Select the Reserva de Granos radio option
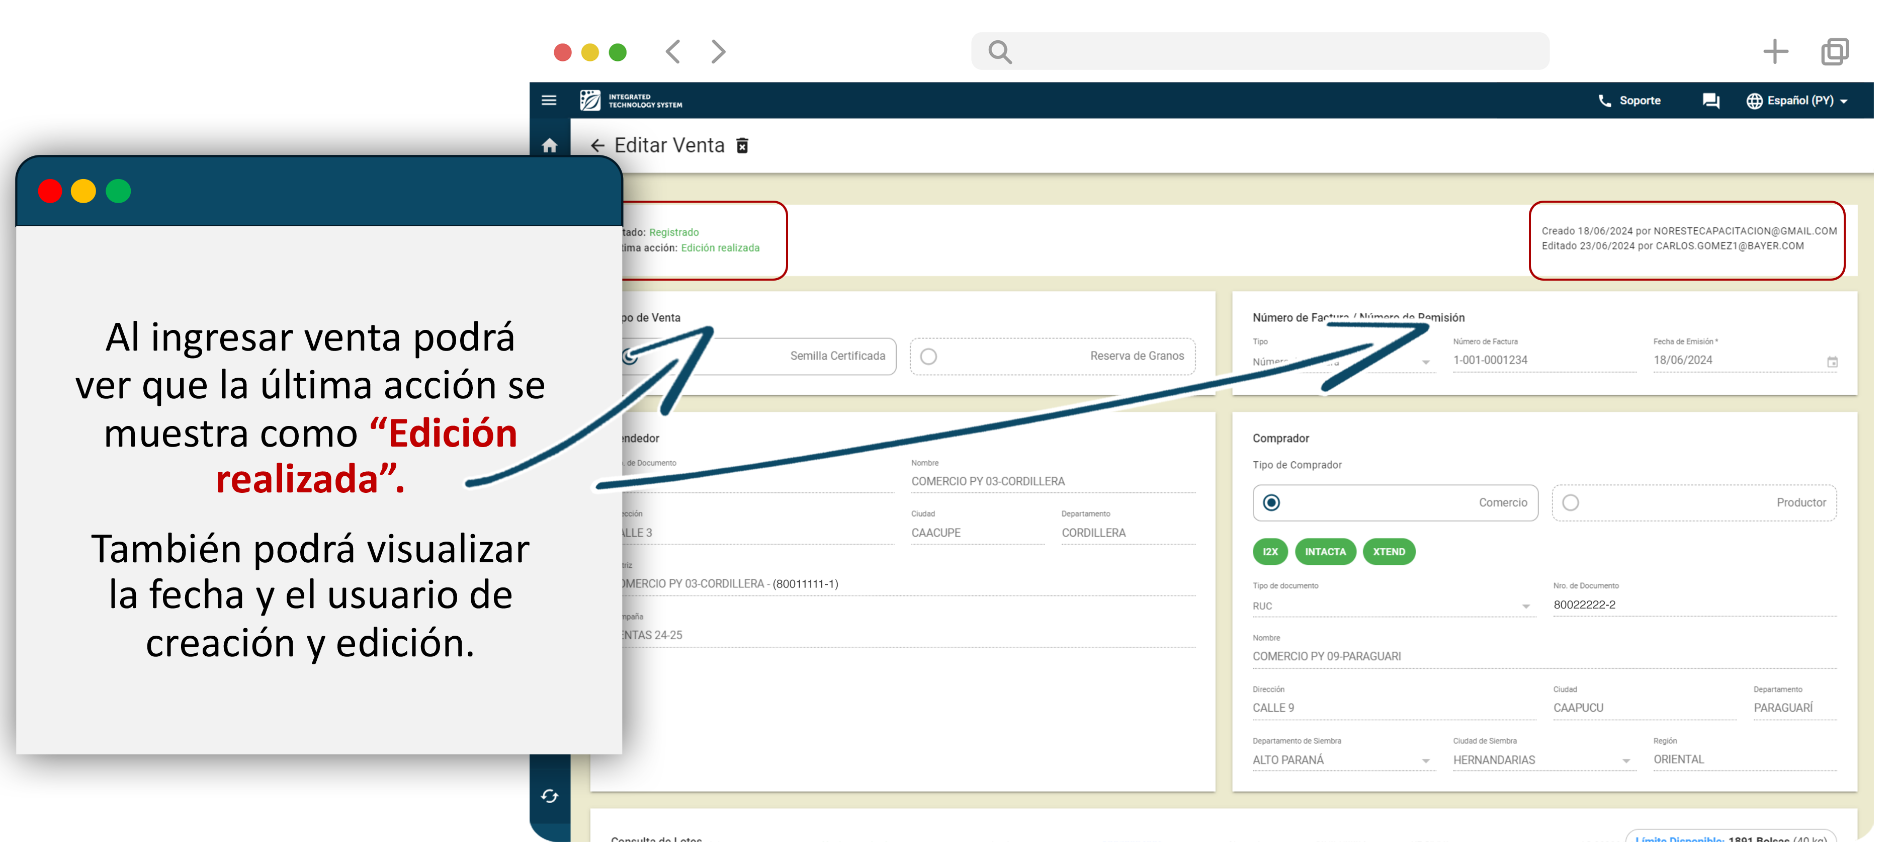Image resolution: width=1893 pixels, height=860 pixels. click(929, 357)
